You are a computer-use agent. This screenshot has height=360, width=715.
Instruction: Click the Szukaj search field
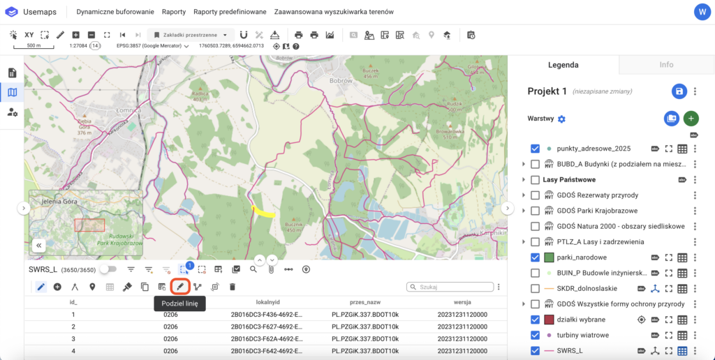coord(449,287)
